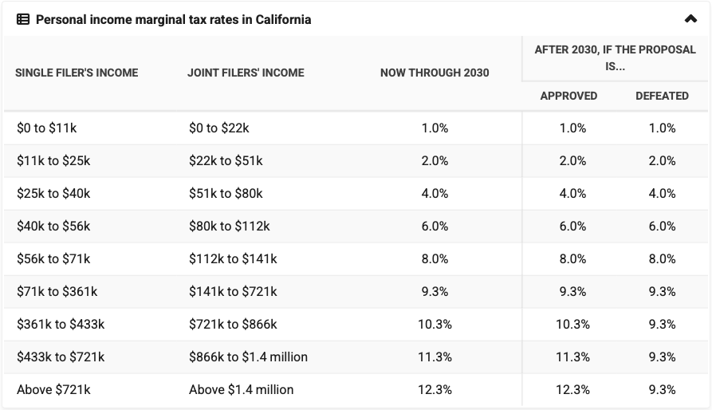Click the $866k to $1.4 million cell

pyautogui.click(x=248, y=357)
